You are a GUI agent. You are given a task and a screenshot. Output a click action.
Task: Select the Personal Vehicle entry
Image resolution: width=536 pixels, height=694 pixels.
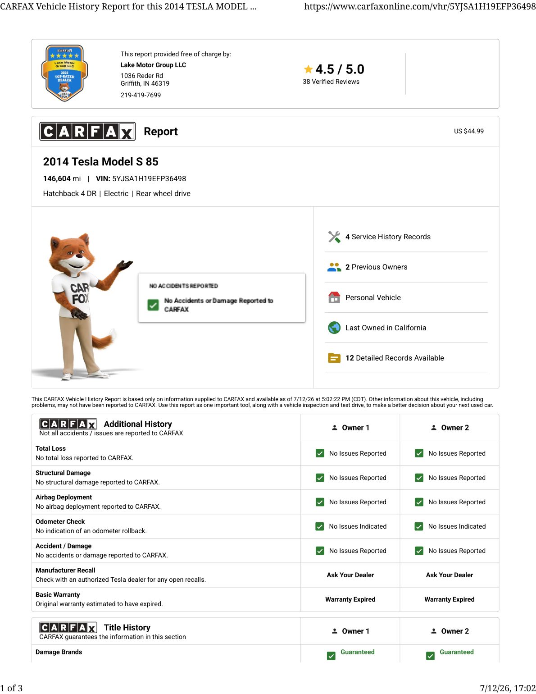[373, 297]
